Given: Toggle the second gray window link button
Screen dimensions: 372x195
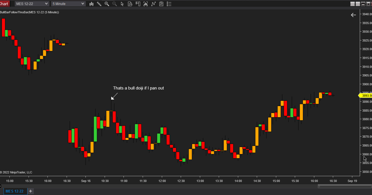Looking at the screenshot, I should pyautogui.click(x=358, y=4).
